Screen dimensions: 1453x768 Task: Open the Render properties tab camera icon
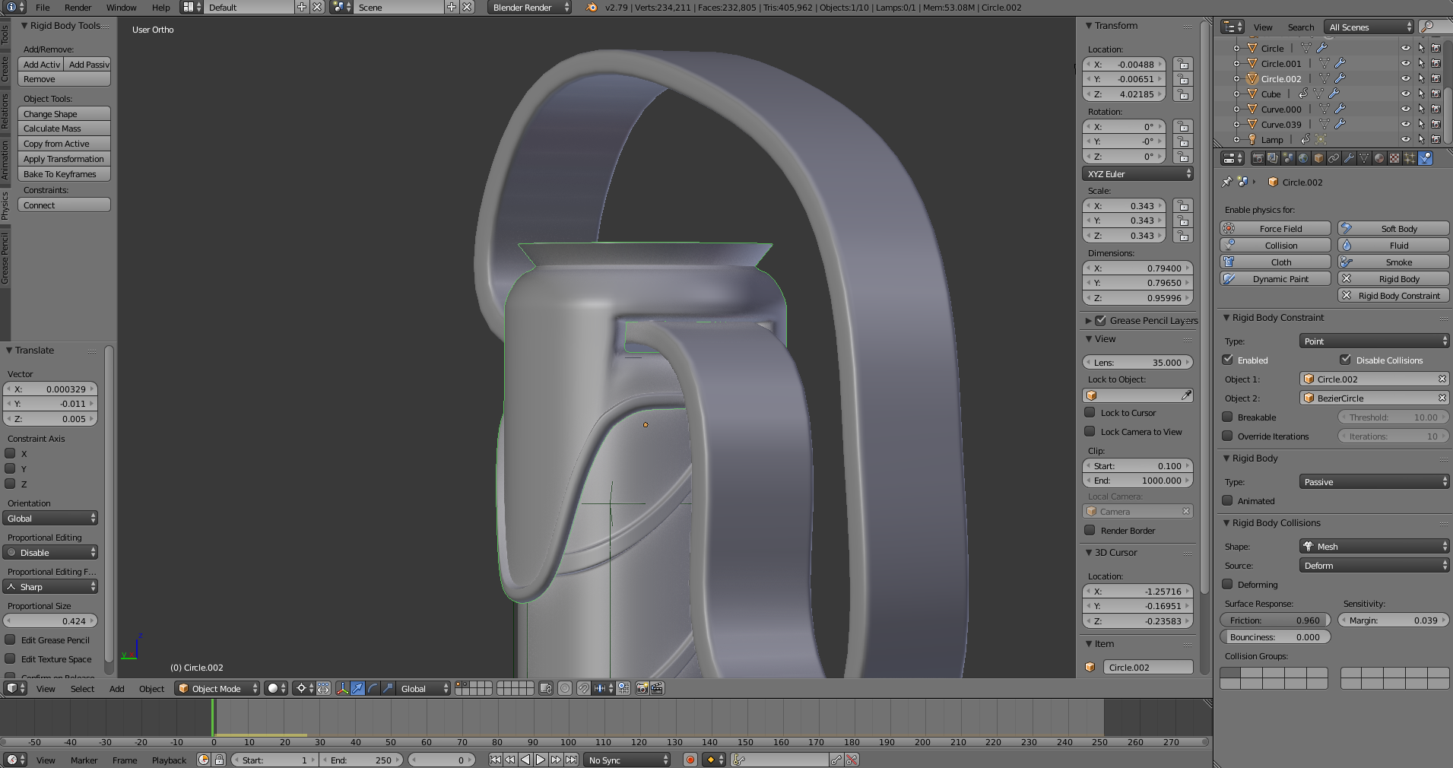[x=1258, y=158]
